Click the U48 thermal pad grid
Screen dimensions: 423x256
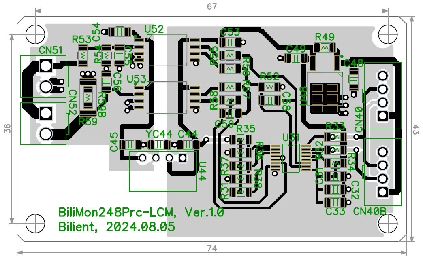tap(325, 98)
